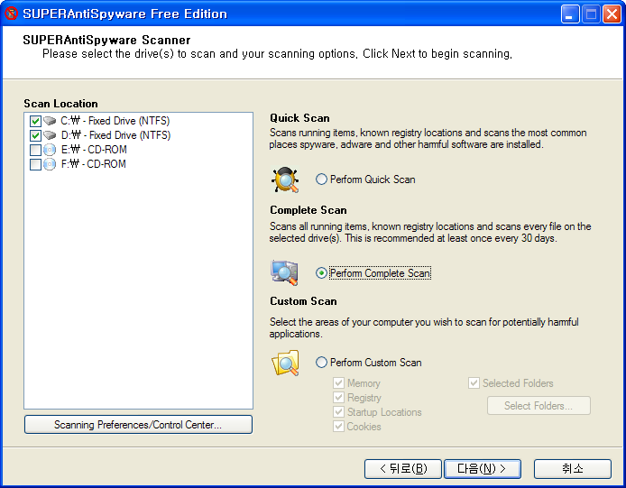Click 'D:₩ - Fixed Drive (NTFS)' row text

pos(115,135)
